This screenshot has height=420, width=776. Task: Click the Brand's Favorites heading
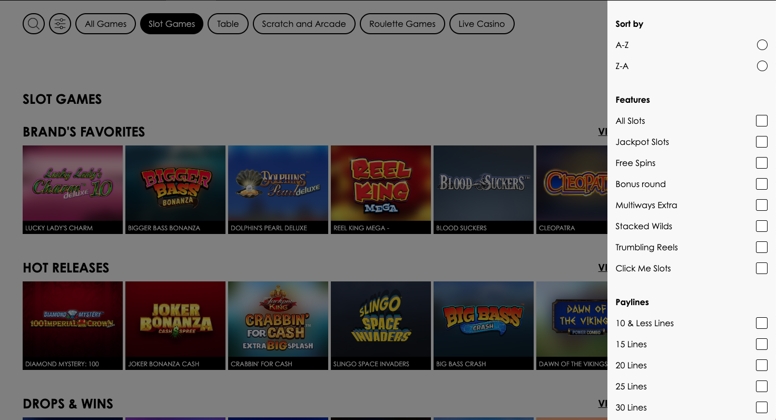point(84,132)
